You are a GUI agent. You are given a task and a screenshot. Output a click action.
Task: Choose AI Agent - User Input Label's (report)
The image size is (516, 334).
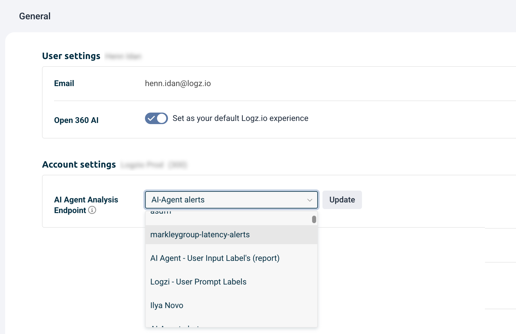pyautogui.click(x=215, y=258)
